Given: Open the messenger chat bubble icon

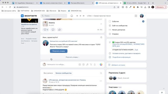Looking at the screenshot, I should click(162, 92).
